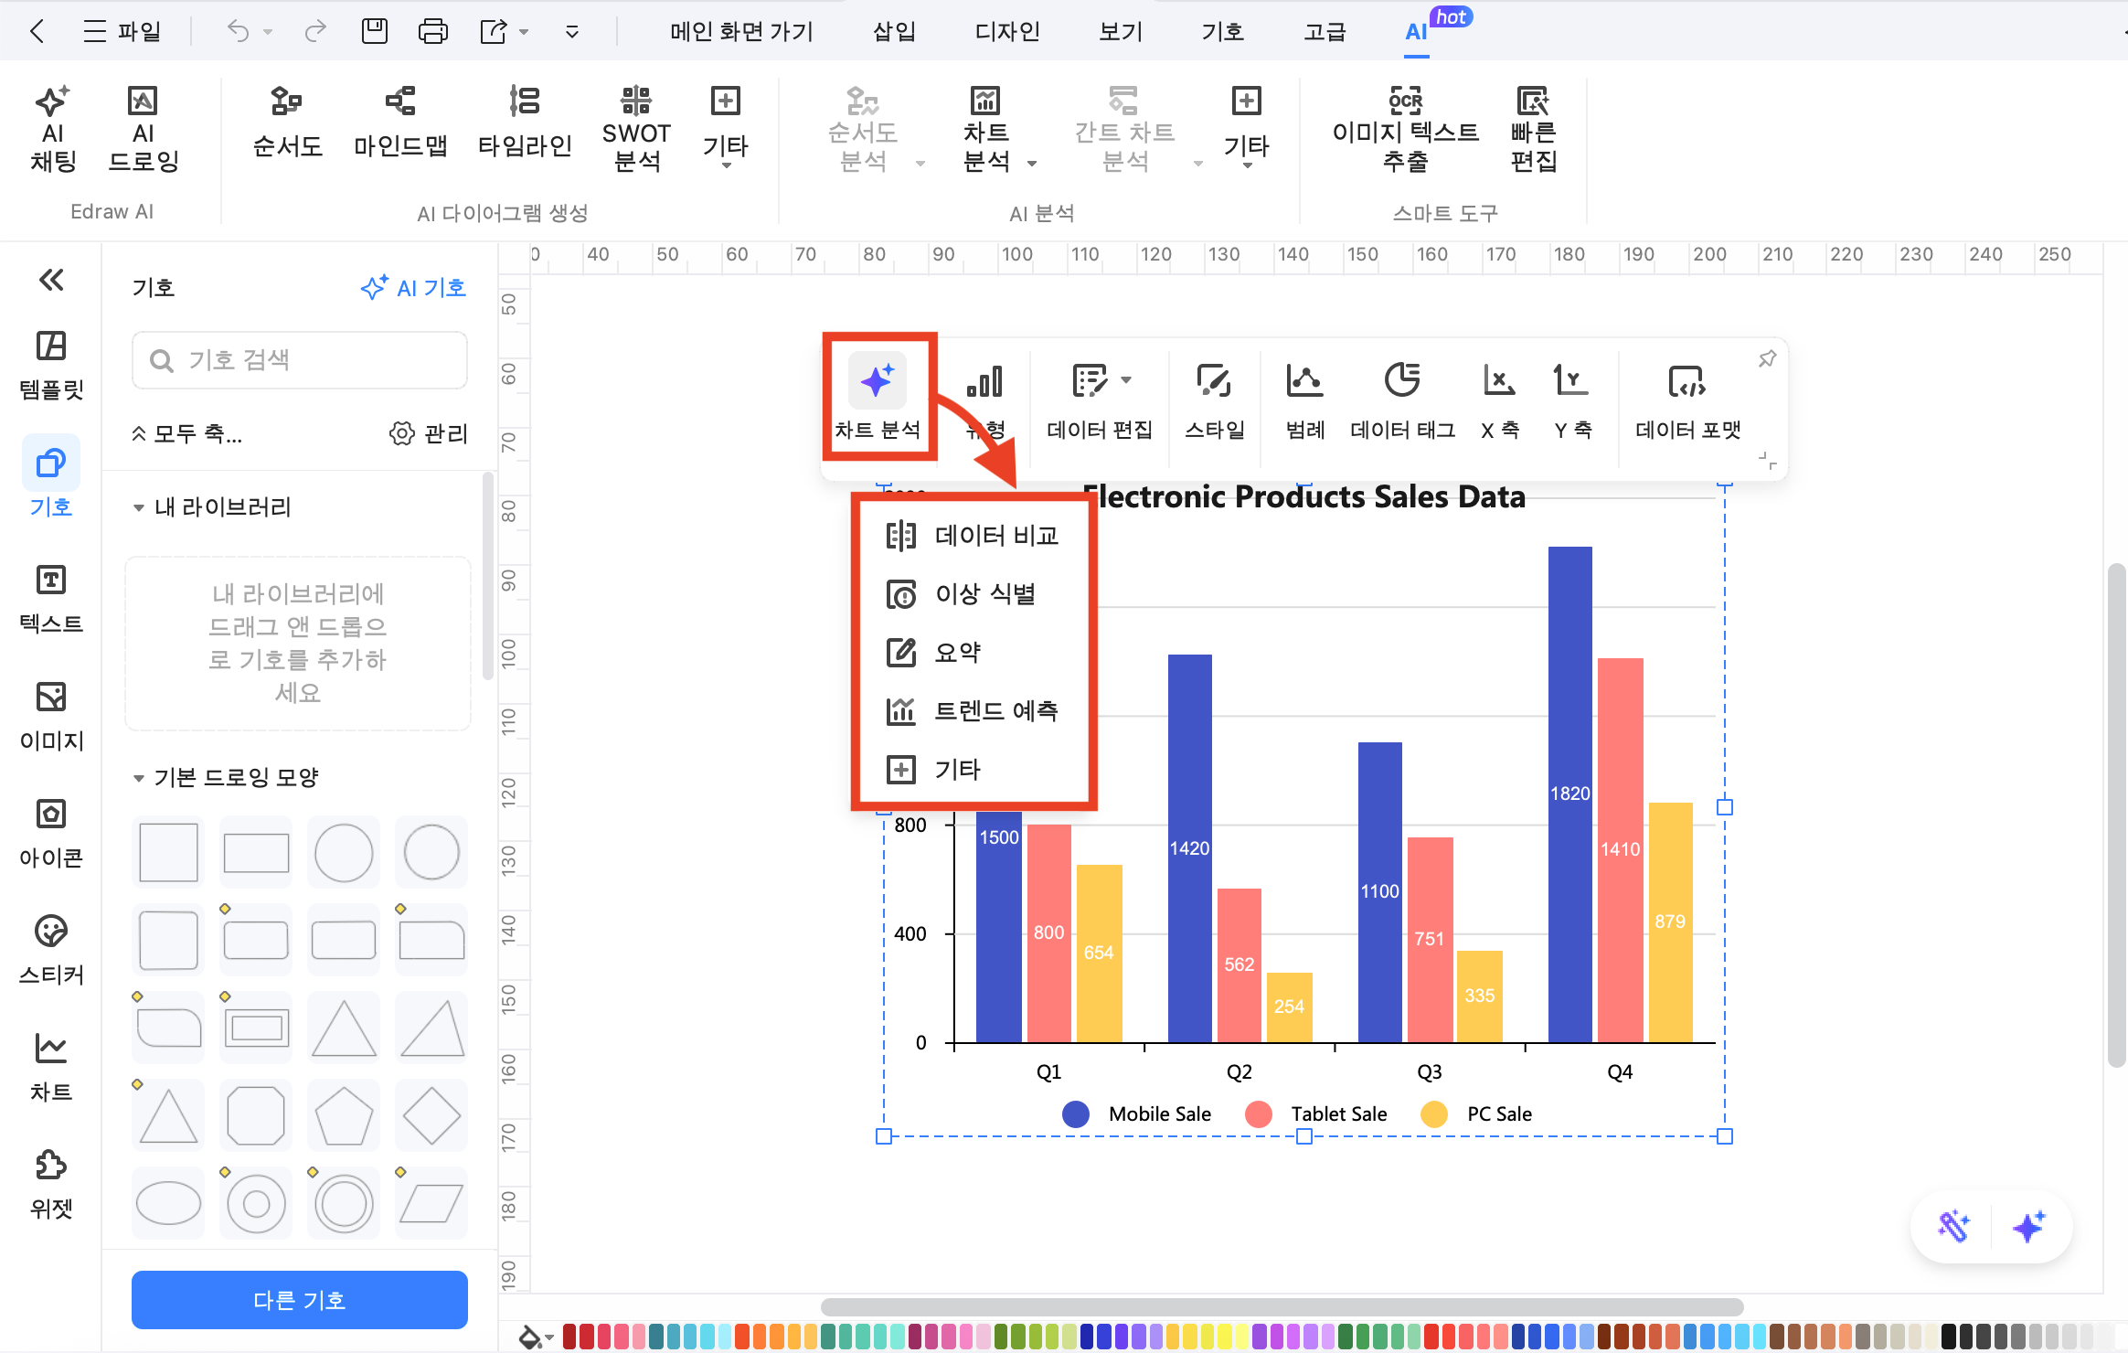
Task: Click 차트 분석 in floating toolbar
Action: [878, 397]
